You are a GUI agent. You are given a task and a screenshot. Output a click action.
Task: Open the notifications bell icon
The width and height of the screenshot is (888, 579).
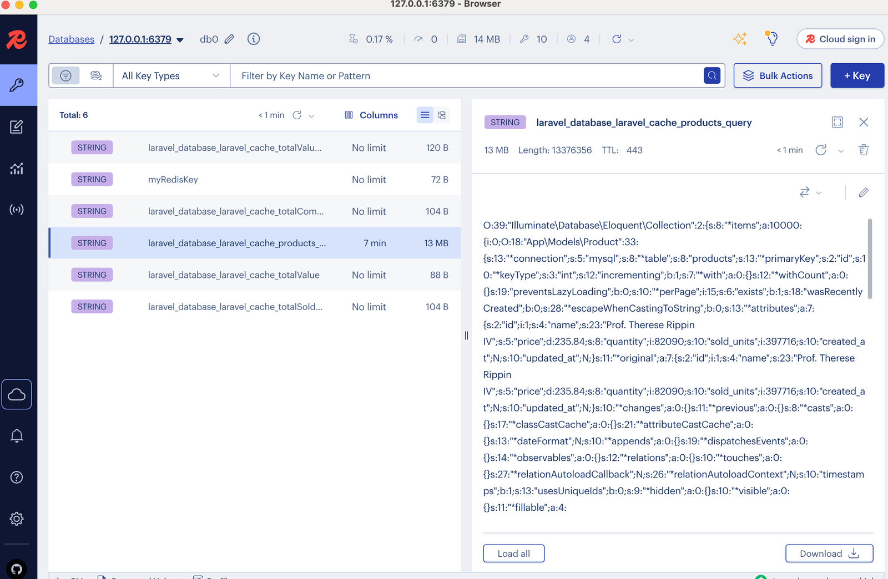tap(17, 436)
